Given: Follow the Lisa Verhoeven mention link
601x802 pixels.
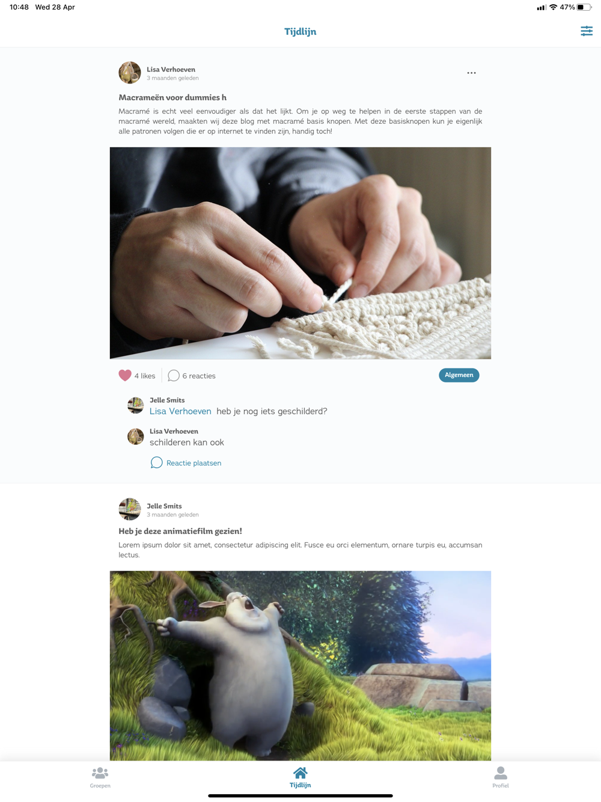Looking at the screenshot, I should click(180, 411).
